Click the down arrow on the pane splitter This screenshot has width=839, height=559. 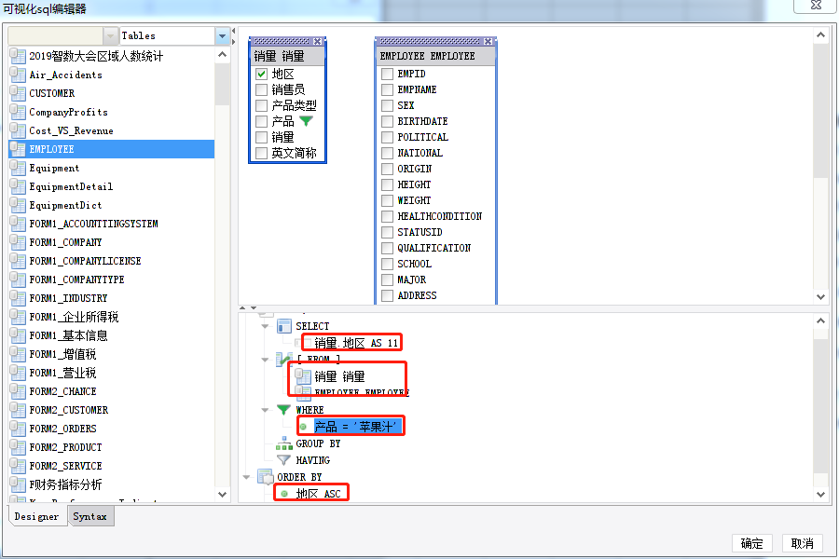(253, 308)
